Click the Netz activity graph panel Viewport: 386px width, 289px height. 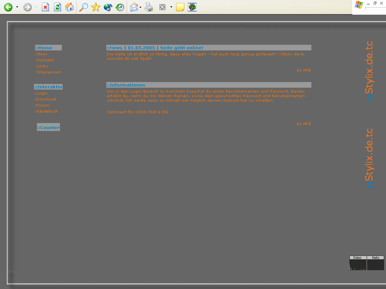375,263
